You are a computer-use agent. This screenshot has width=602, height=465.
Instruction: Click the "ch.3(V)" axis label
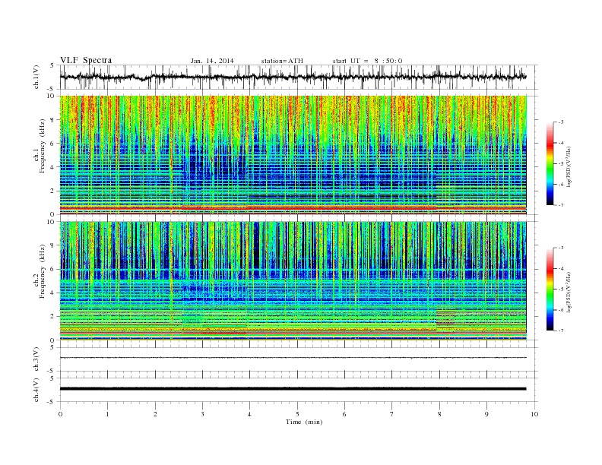click(36, 360)
